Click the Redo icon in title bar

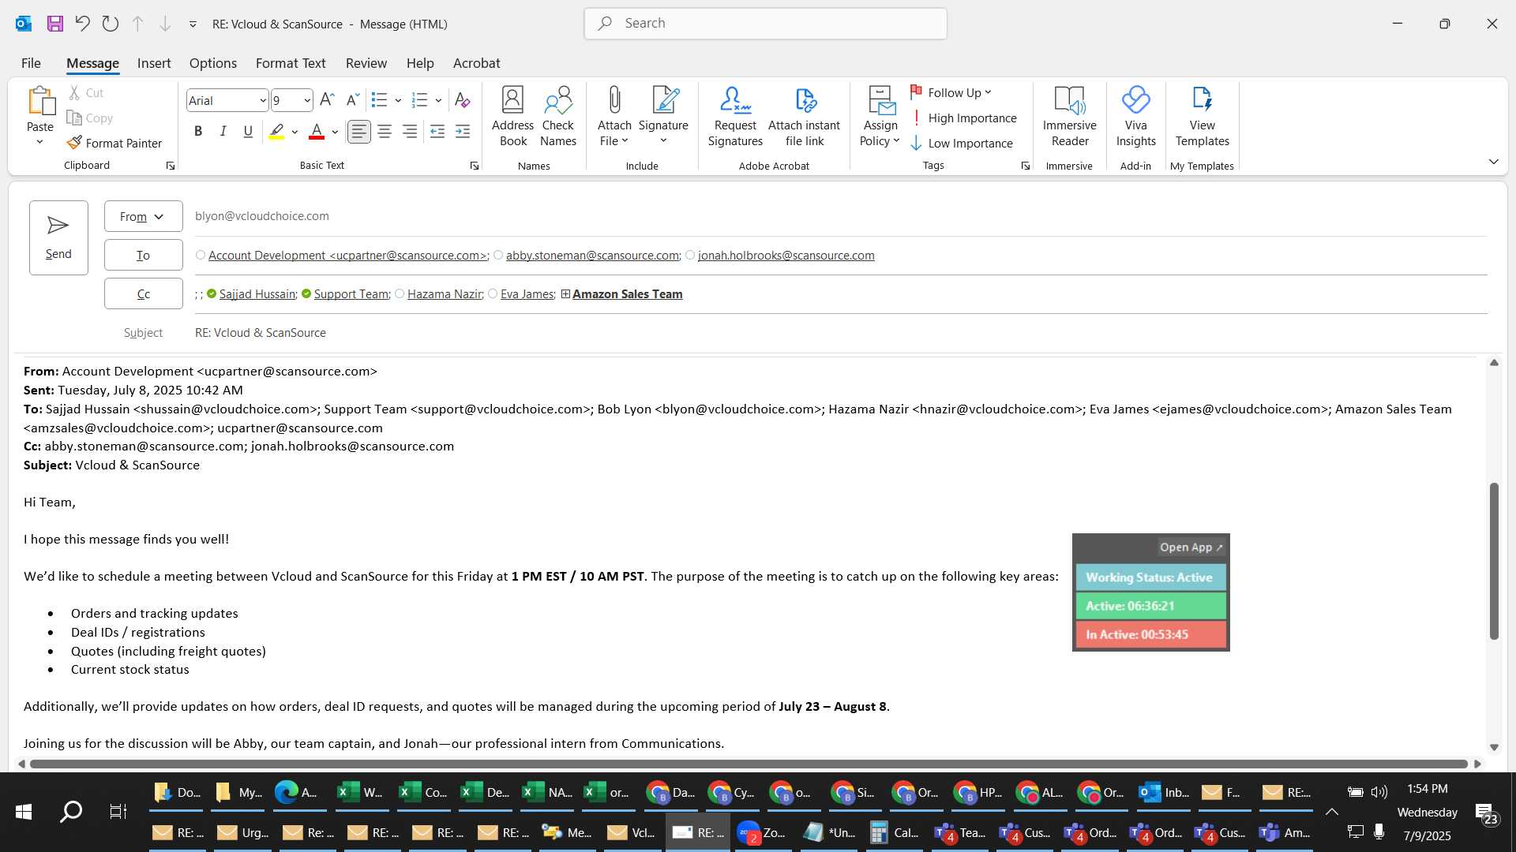click(111, 24)
